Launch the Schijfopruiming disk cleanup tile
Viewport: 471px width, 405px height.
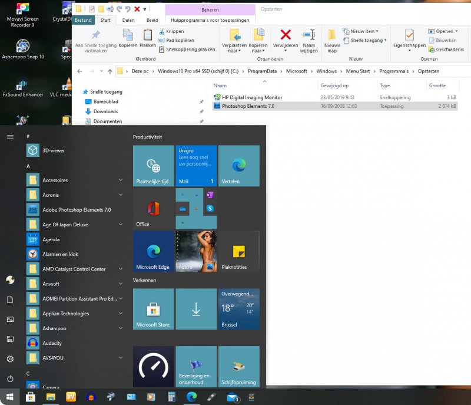[x=238, y=366]
